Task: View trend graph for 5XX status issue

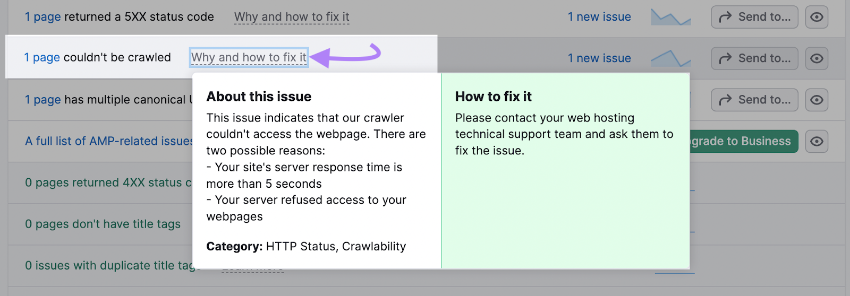Action: [671, 18]
